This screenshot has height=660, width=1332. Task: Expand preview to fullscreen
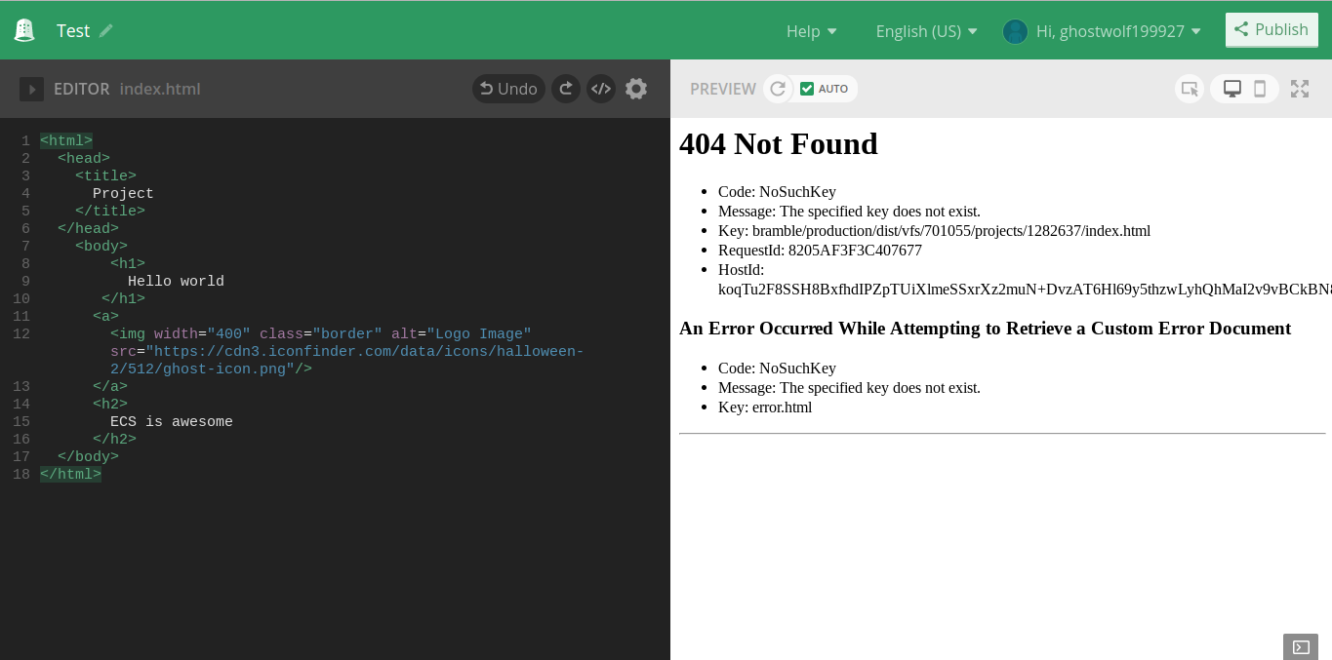1300,89
